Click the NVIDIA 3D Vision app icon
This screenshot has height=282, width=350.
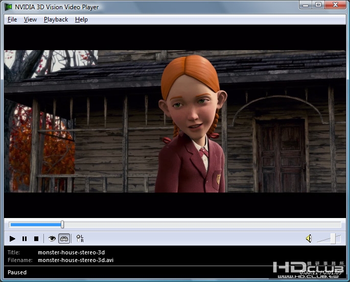click(x=8, y=7)
